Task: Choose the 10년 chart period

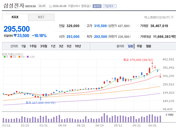Action: (78, 46)
